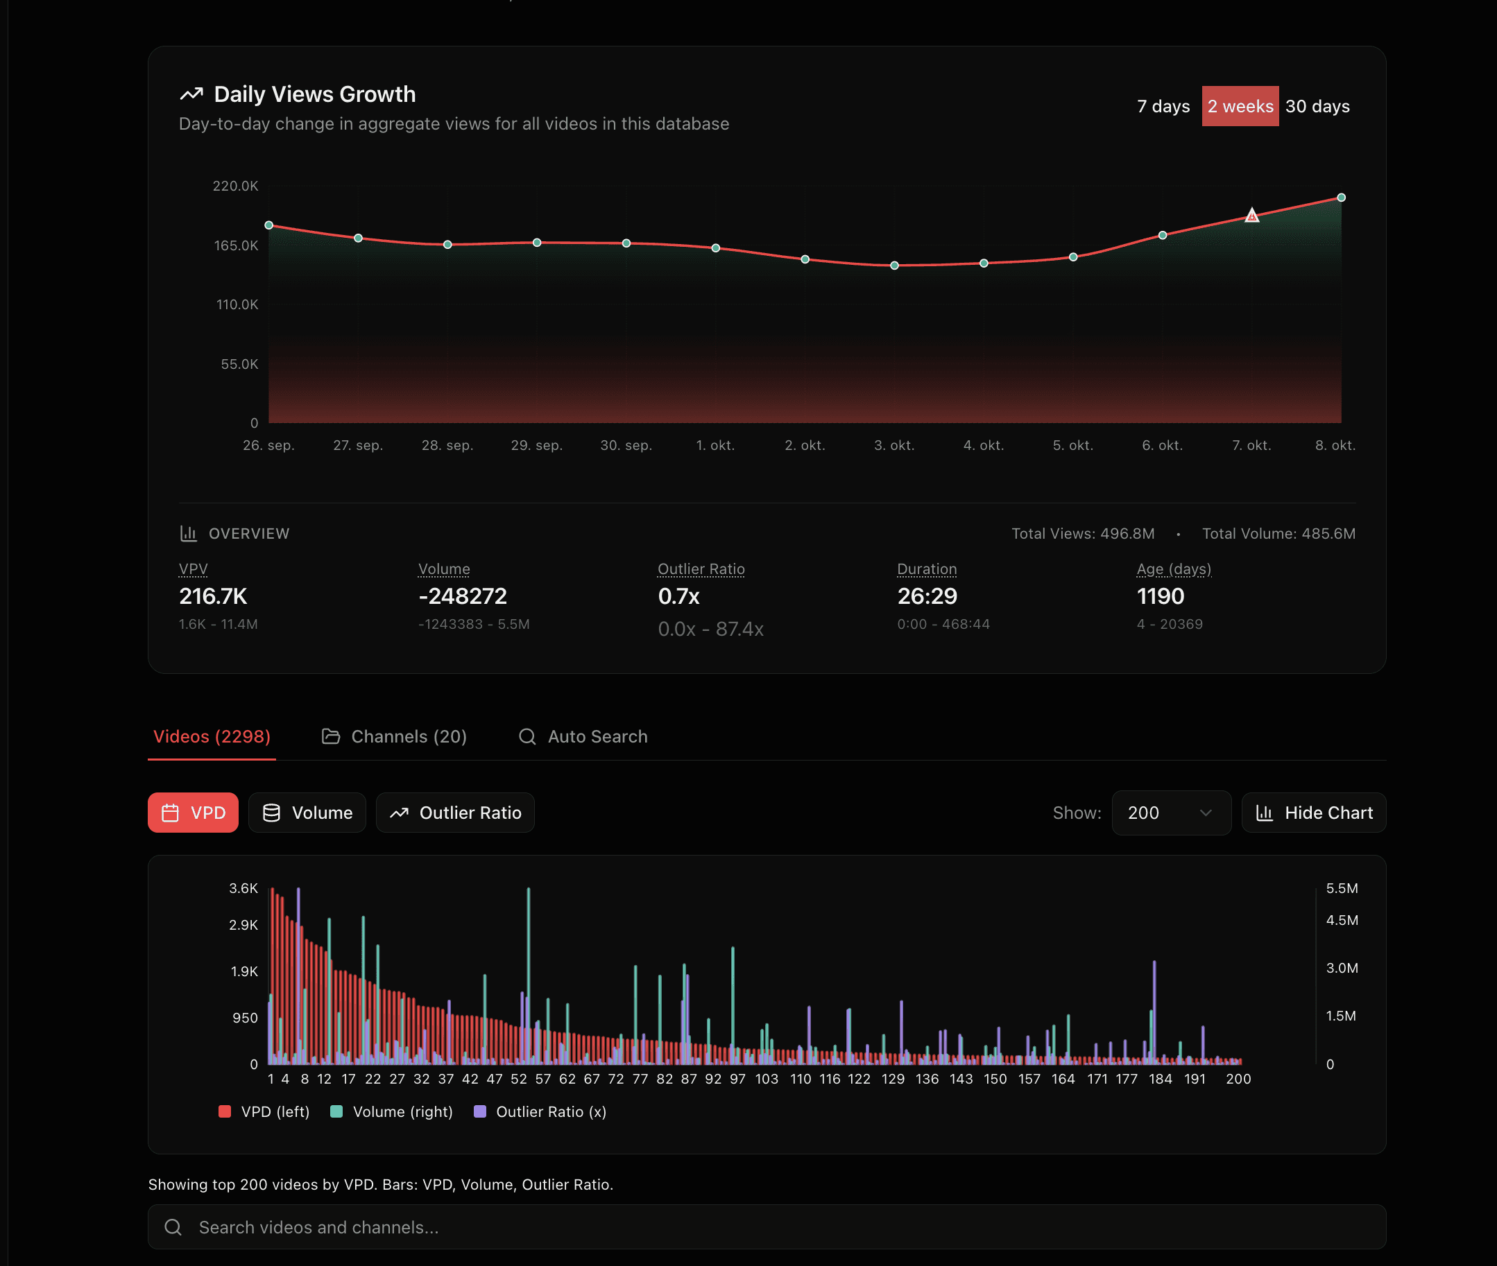1497x1266 pixels.
Task: Click the magnifier icon on Auto Search tab
Action: point(528,736)
